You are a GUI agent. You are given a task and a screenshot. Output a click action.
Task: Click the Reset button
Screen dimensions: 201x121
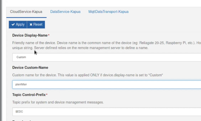36,24
